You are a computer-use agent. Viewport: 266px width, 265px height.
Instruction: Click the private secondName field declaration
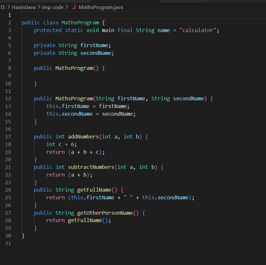[74, 53]
